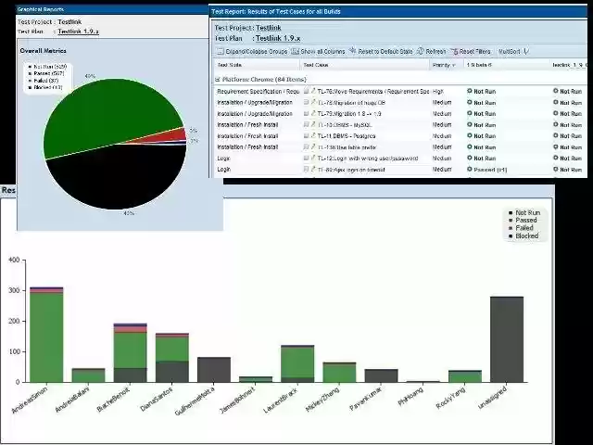This screenshot has width=593, height=445.
Task: Open Testlink 1.9.x link in Graphical Reports
Action: point(79,32)
